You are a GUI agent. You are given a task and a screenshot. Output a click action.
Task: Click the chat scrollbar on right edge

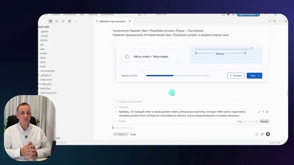[x=288, y=93]
